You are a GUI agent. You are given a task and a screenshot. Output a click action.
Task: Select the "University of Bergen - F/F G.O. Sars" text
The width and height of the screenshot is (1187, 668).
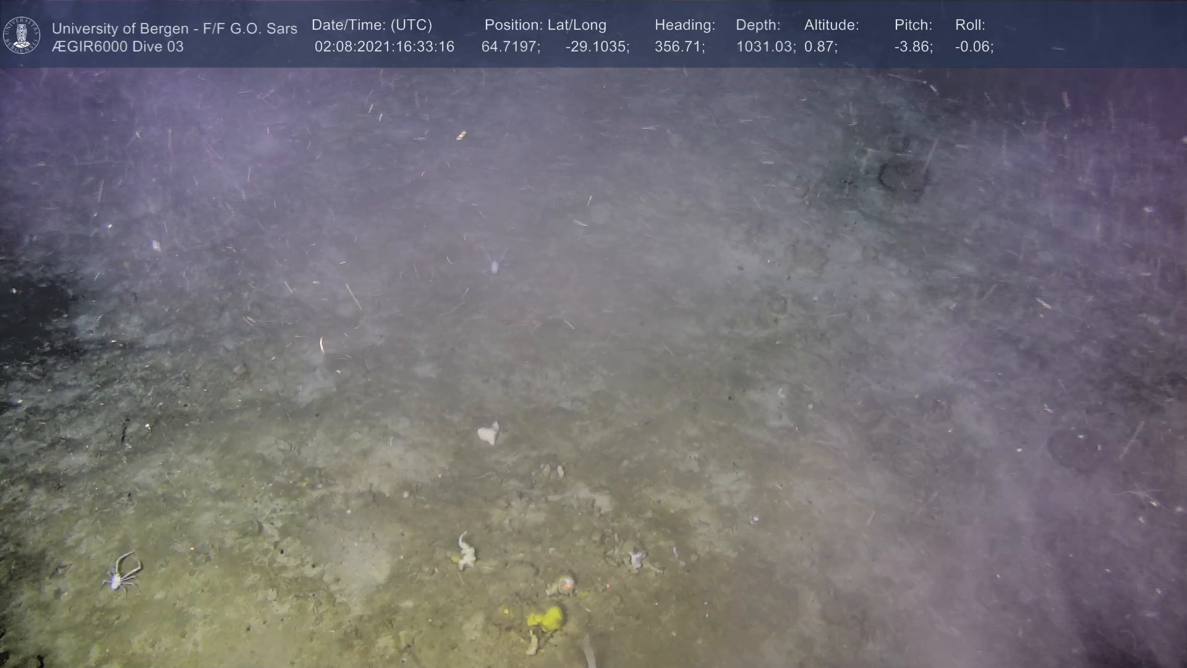[x=174, y=28]
